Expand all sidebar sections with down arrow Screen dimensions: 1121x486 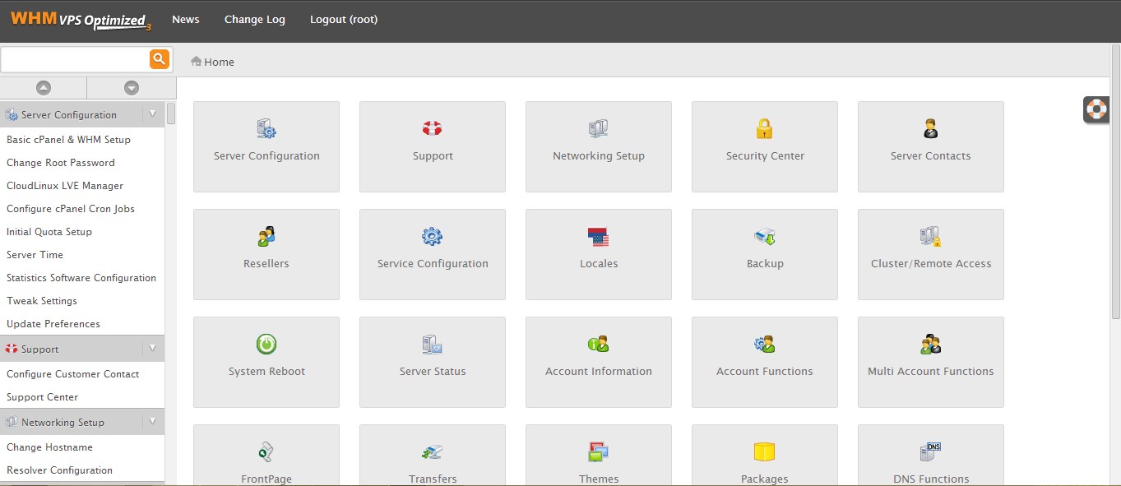pos(132,88)
